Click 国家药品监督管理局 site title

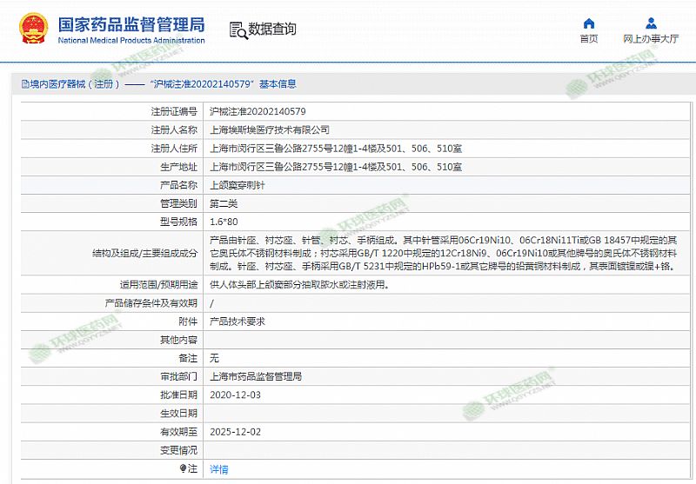coord(131,23)
